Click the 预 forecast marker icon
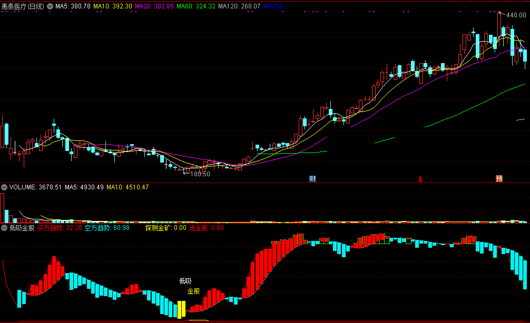Screen dimensions: 530x323 [499, 178]
